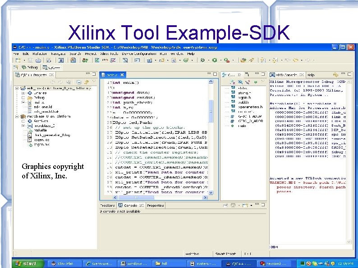Click the yellow back arrow navigation icon
The height and width of the screenshot is (268, 358).
pyautogui.click(x=295, y=60)
